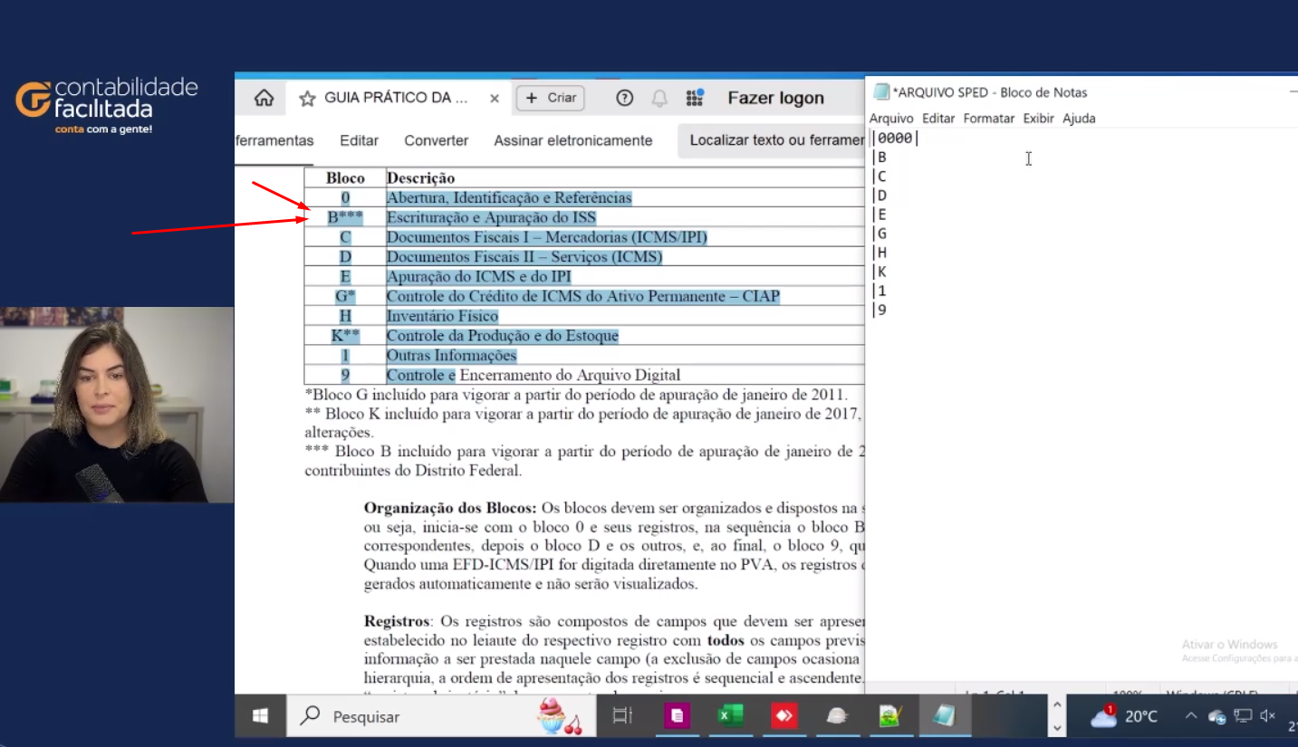
Task: Open Notepad's Arquivo menu
Action: 891,119
